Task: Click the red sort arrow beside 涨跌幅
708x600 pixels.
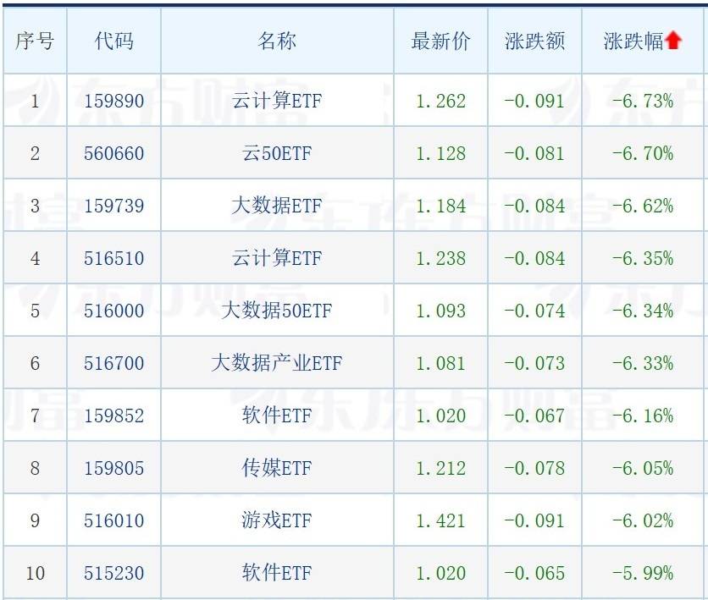Action: pyautogui.click(x=673, y=41)
